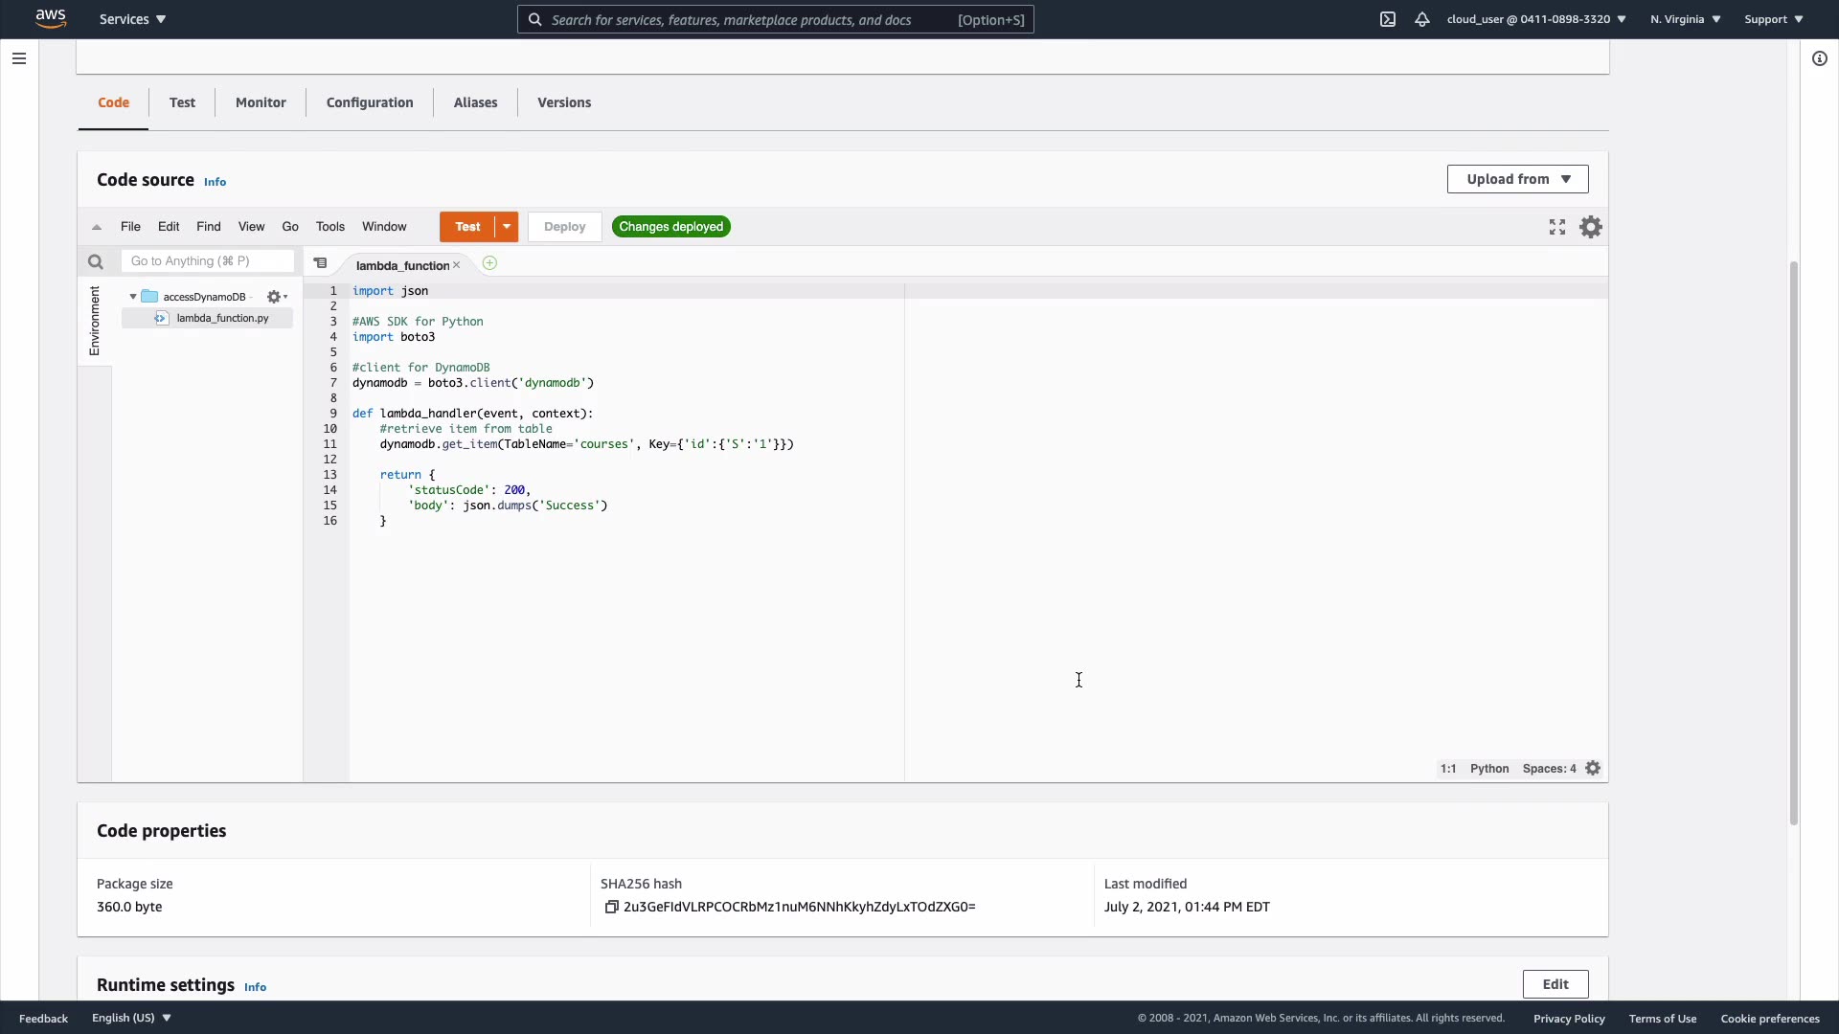
Task: Click the notifications bell icon
Action: point(1422,19)
